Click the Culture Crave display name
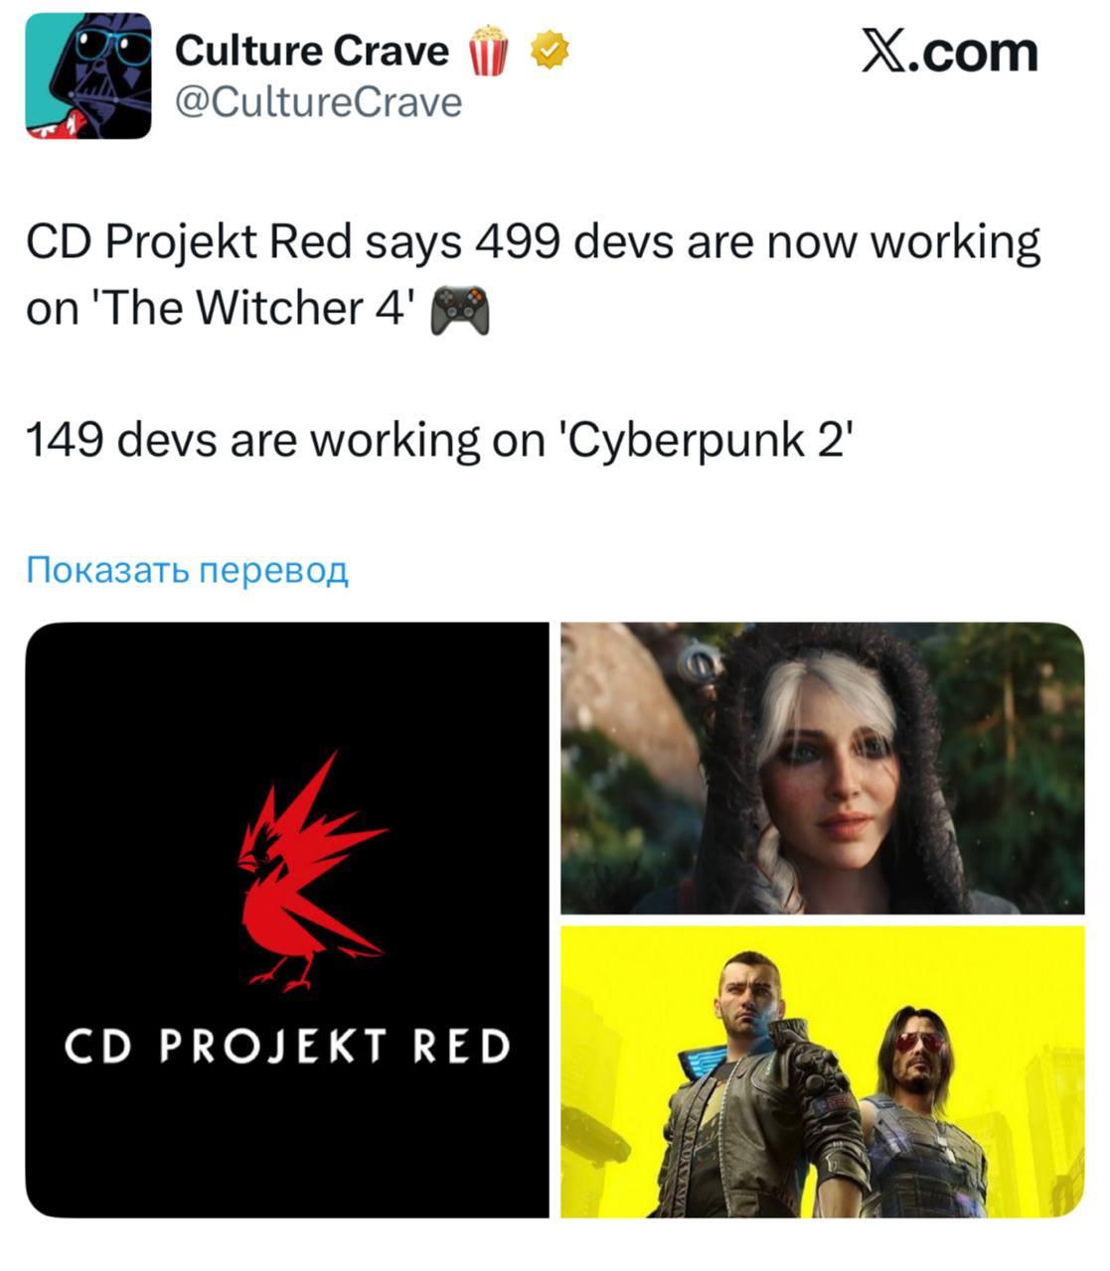 [312, 51]
